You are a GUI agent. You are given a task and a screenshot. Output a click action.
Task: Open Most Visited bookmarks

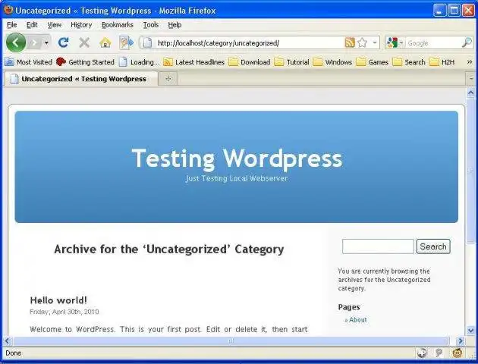[x=28, y=62]
